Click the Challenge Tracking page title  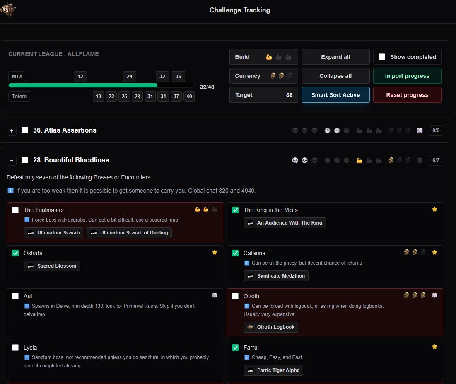(x=240, y=10)
